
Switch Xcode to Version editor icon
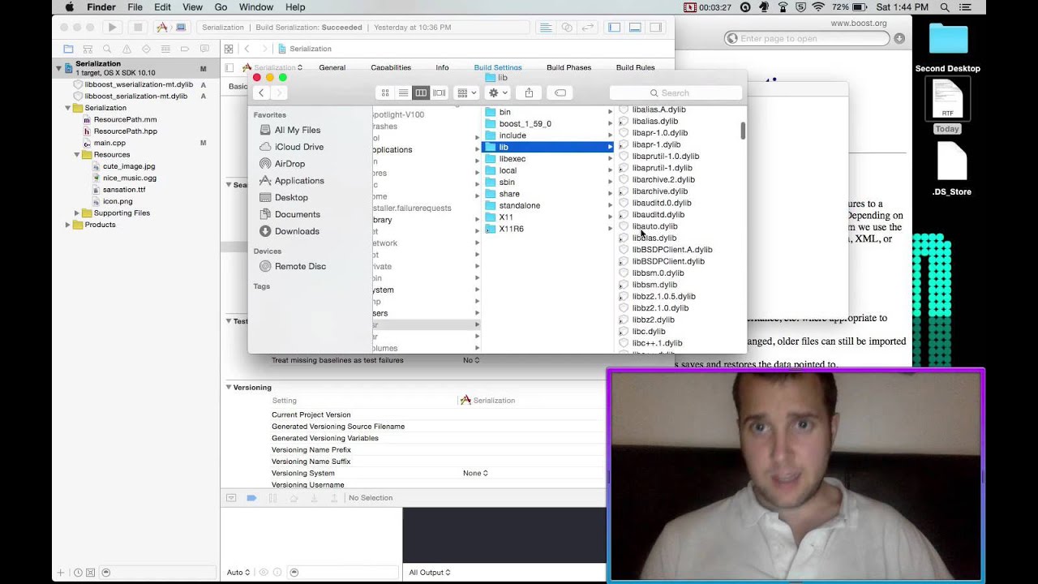(x=590, y=27)
